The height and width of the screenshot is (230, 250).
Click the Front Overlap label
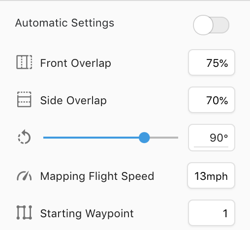tap(76, 63)
